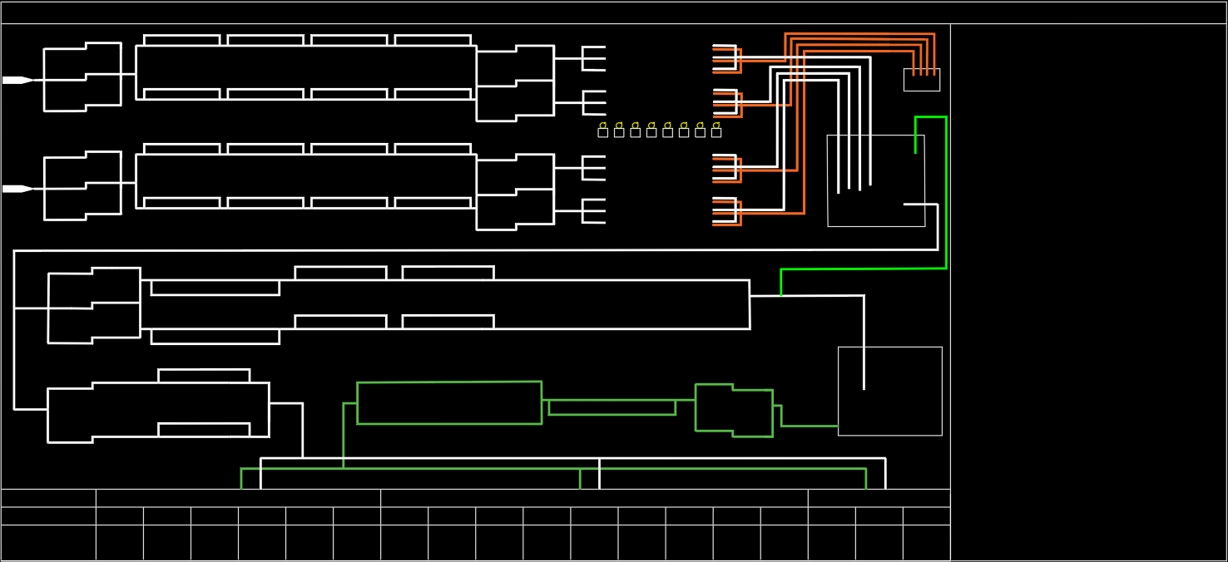Image resolution: width=1228 pixels, height=562 pixels.
Task: Select the second yellow-marked small square box
Action: pos(619,132)
